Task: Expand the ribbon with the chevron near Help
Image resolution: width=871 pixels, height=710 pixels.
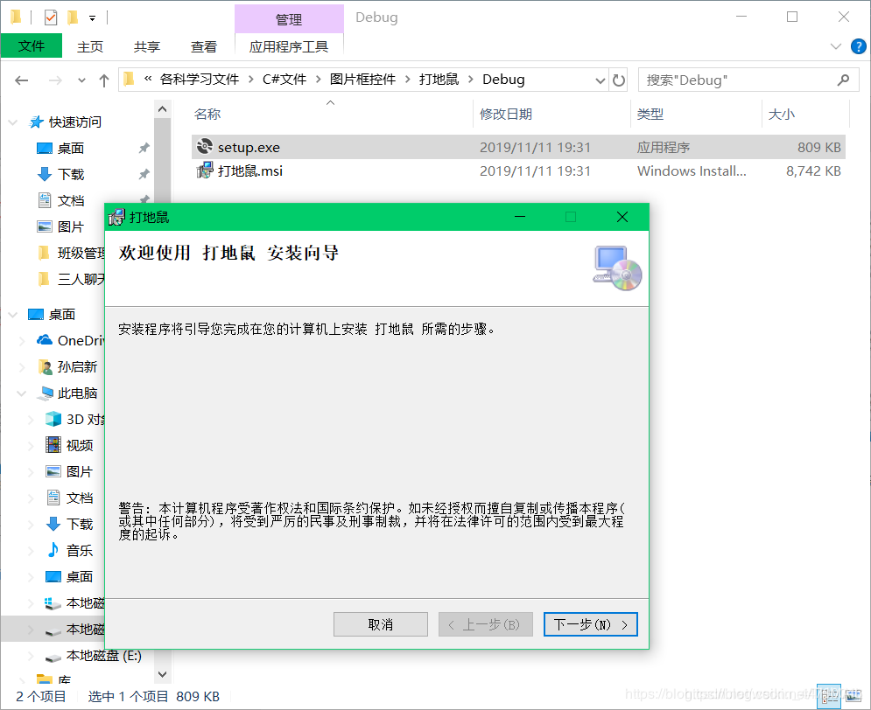Action: point(836,46)
